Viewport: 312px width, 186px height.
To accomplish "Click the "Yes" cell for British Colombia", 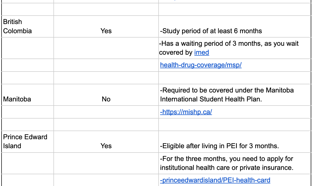I will tap(106, 31).
